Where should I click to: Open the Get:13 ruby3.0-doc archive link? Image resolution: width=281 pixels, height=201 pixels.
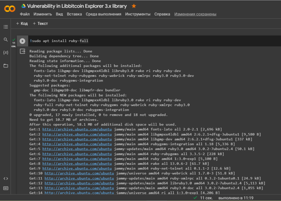[79, 188]
